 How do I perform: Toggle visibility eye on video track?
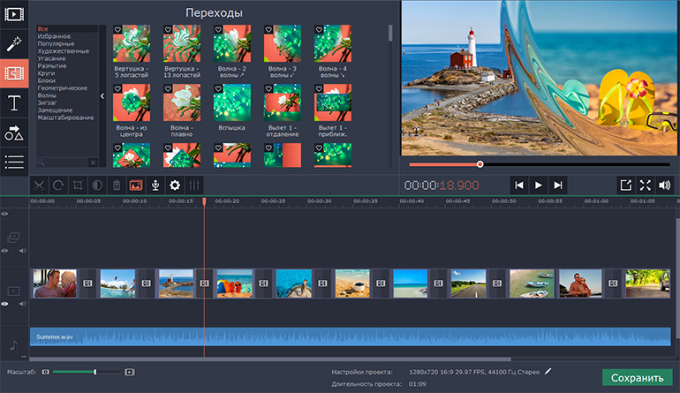click(x=5, y=303)
